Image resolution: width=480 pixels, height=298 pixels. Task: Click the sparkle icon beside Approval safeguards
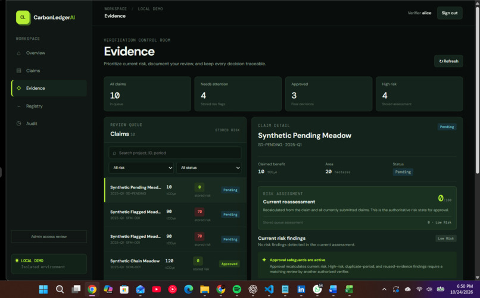click(264, 260)
